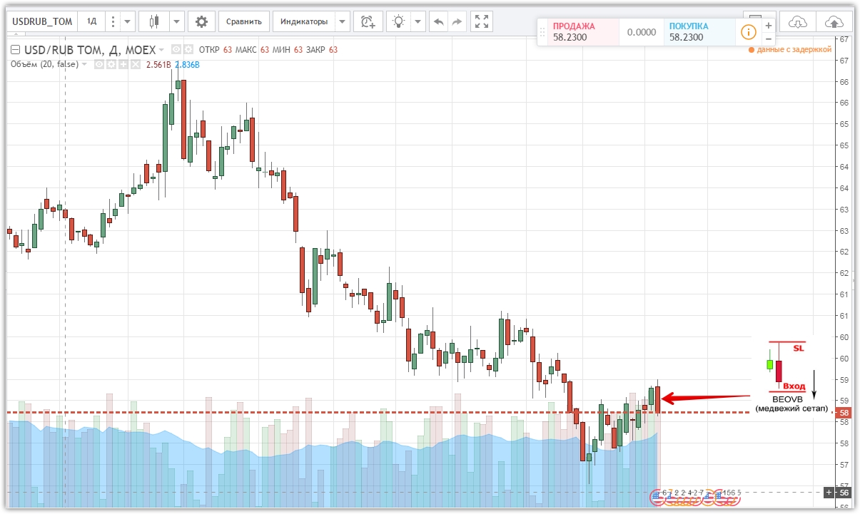The width and height of the screenshot is (860, 514).
Task: Click the Объём value 2.836B
Action: [x=188, y=64]
